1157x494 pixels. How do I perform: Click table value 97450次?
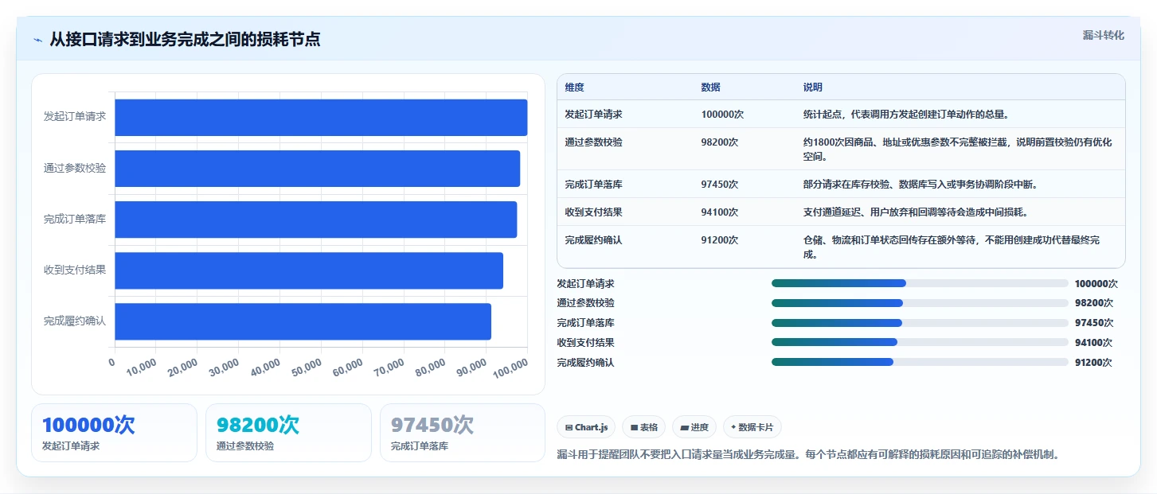720,185
